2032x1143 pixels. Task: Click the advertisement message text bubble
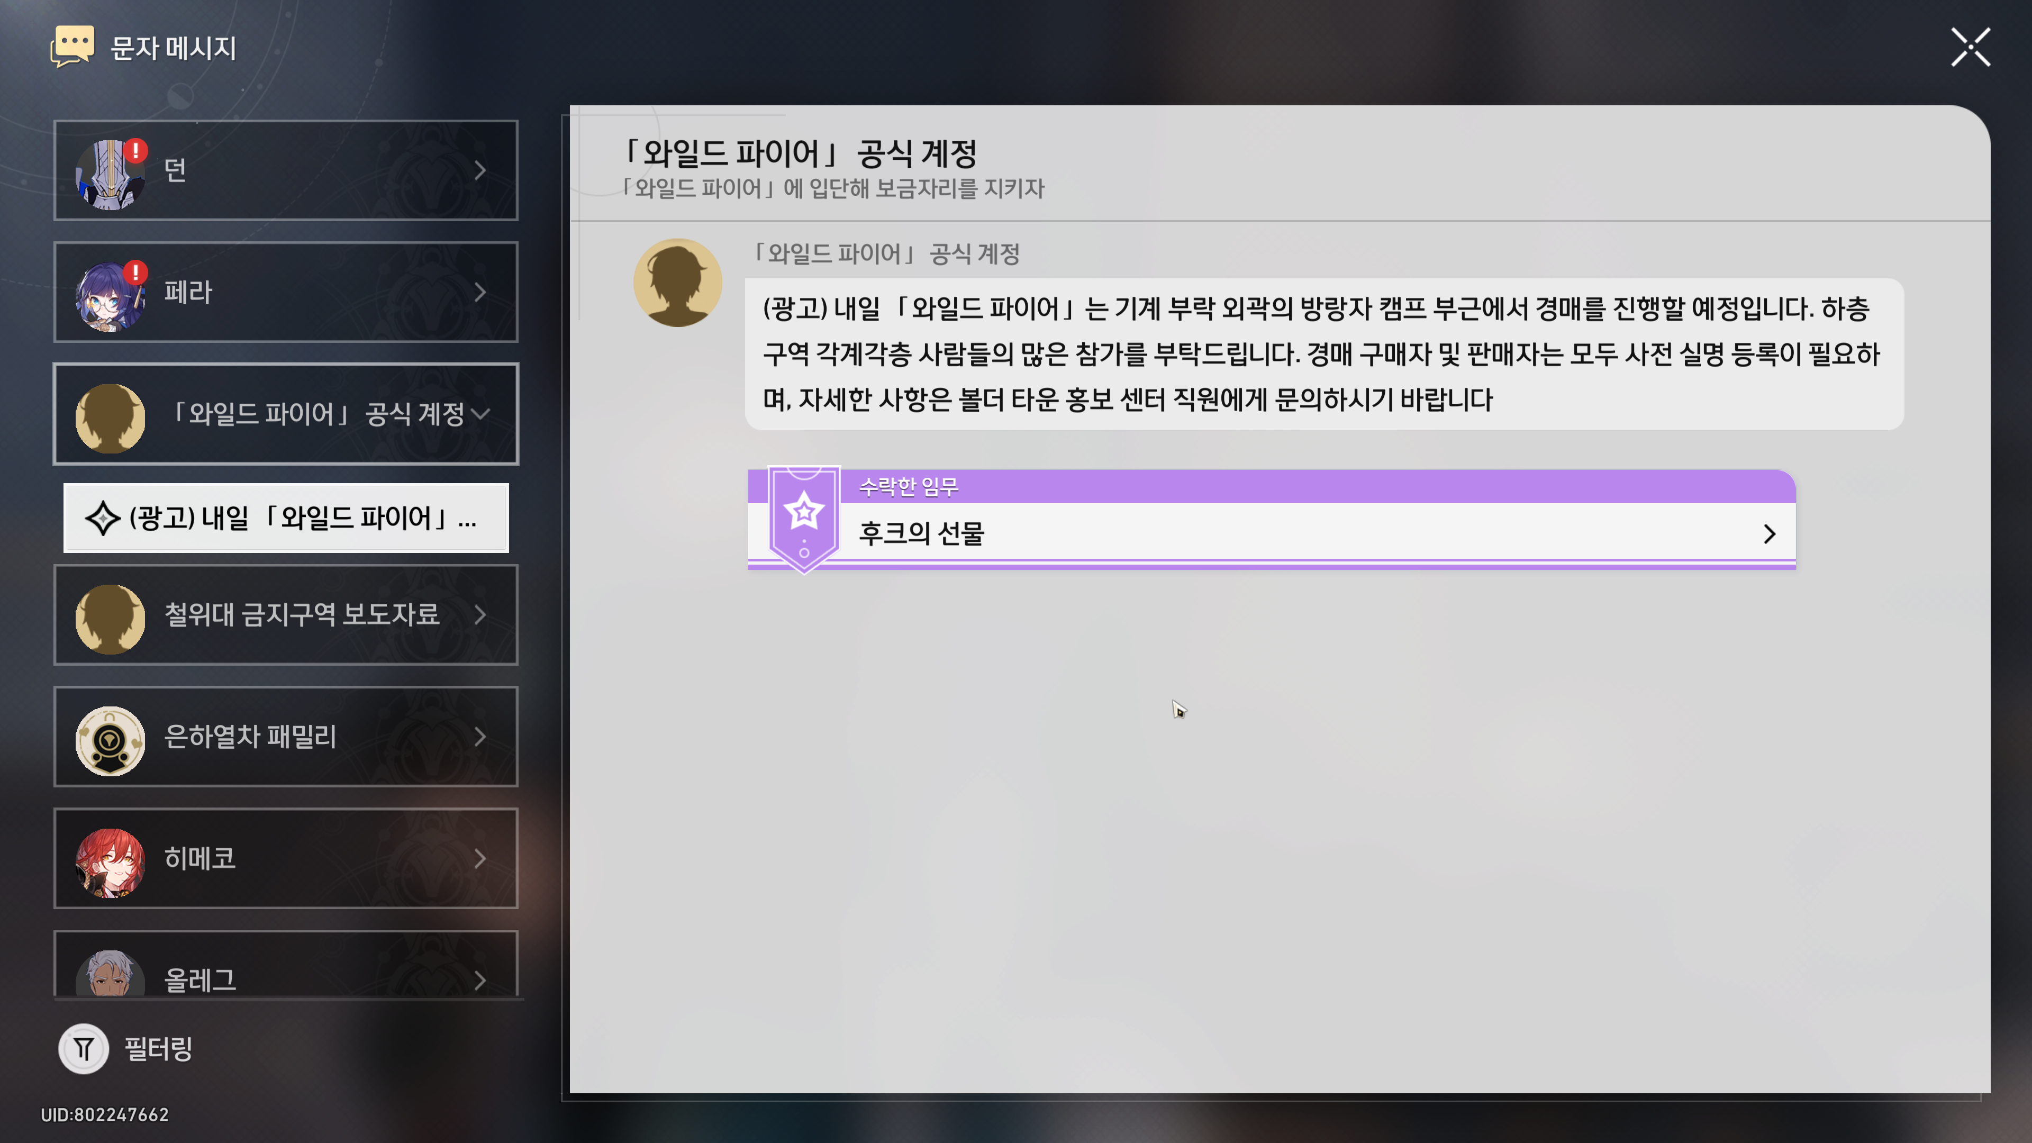click(1323, 354)
